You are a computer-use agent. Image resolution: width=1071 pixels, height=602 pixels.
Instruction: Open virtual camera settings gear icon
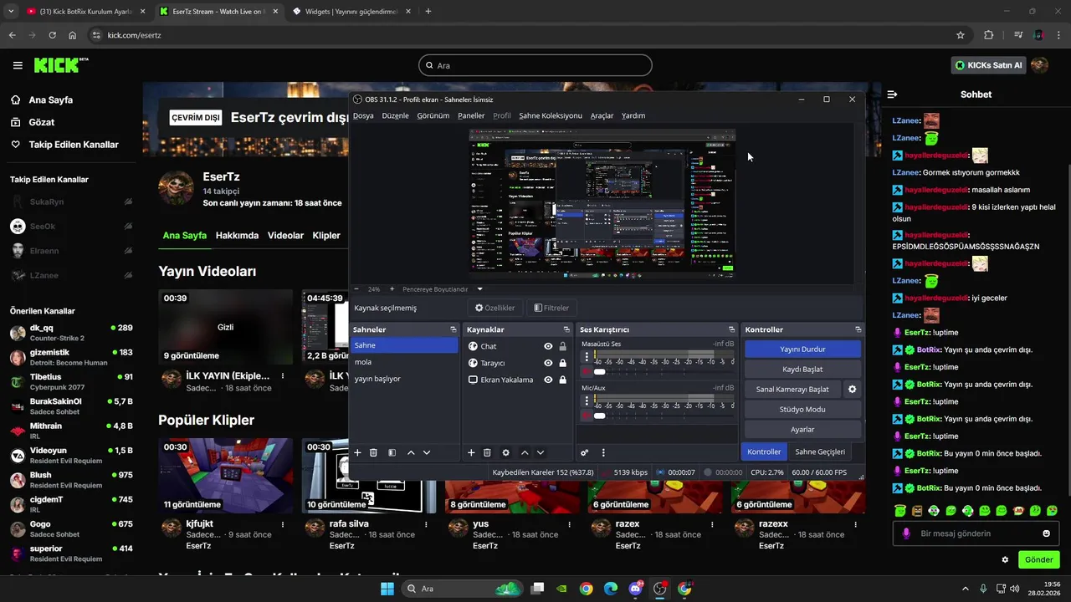coord(853,389)
